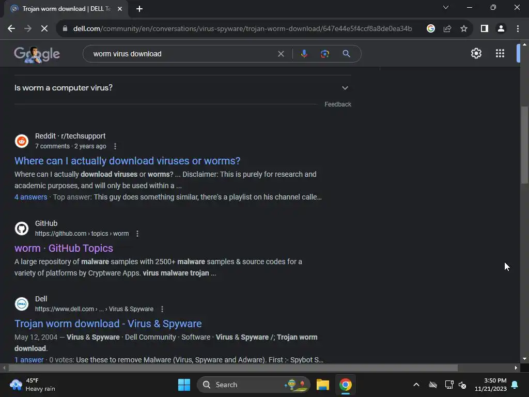The width and height of the screenshot is (529, 397).
Task: Open more options for Dell result
Action: [x=162, y=309]
